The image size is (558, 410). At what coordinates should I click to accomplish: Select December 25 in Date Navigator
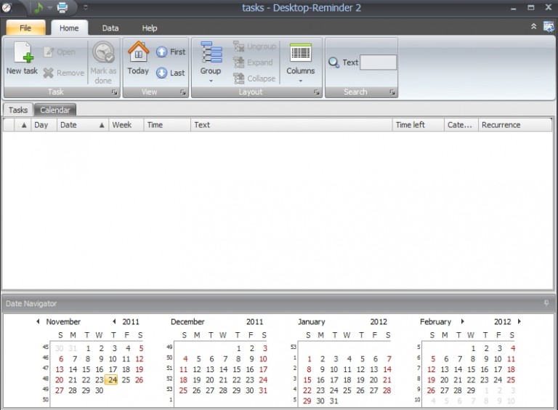[x=183, y=390]
